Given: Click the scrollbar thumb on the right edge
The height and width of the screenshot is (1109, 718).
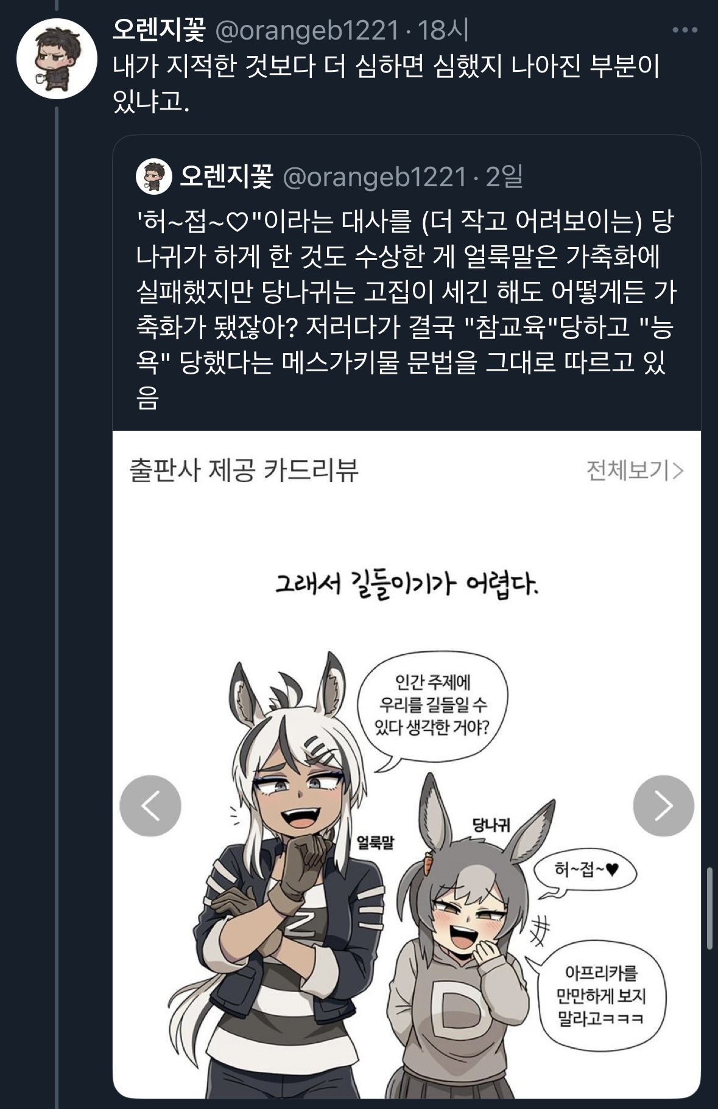Looking at the screenshot, I should point(709,908).
